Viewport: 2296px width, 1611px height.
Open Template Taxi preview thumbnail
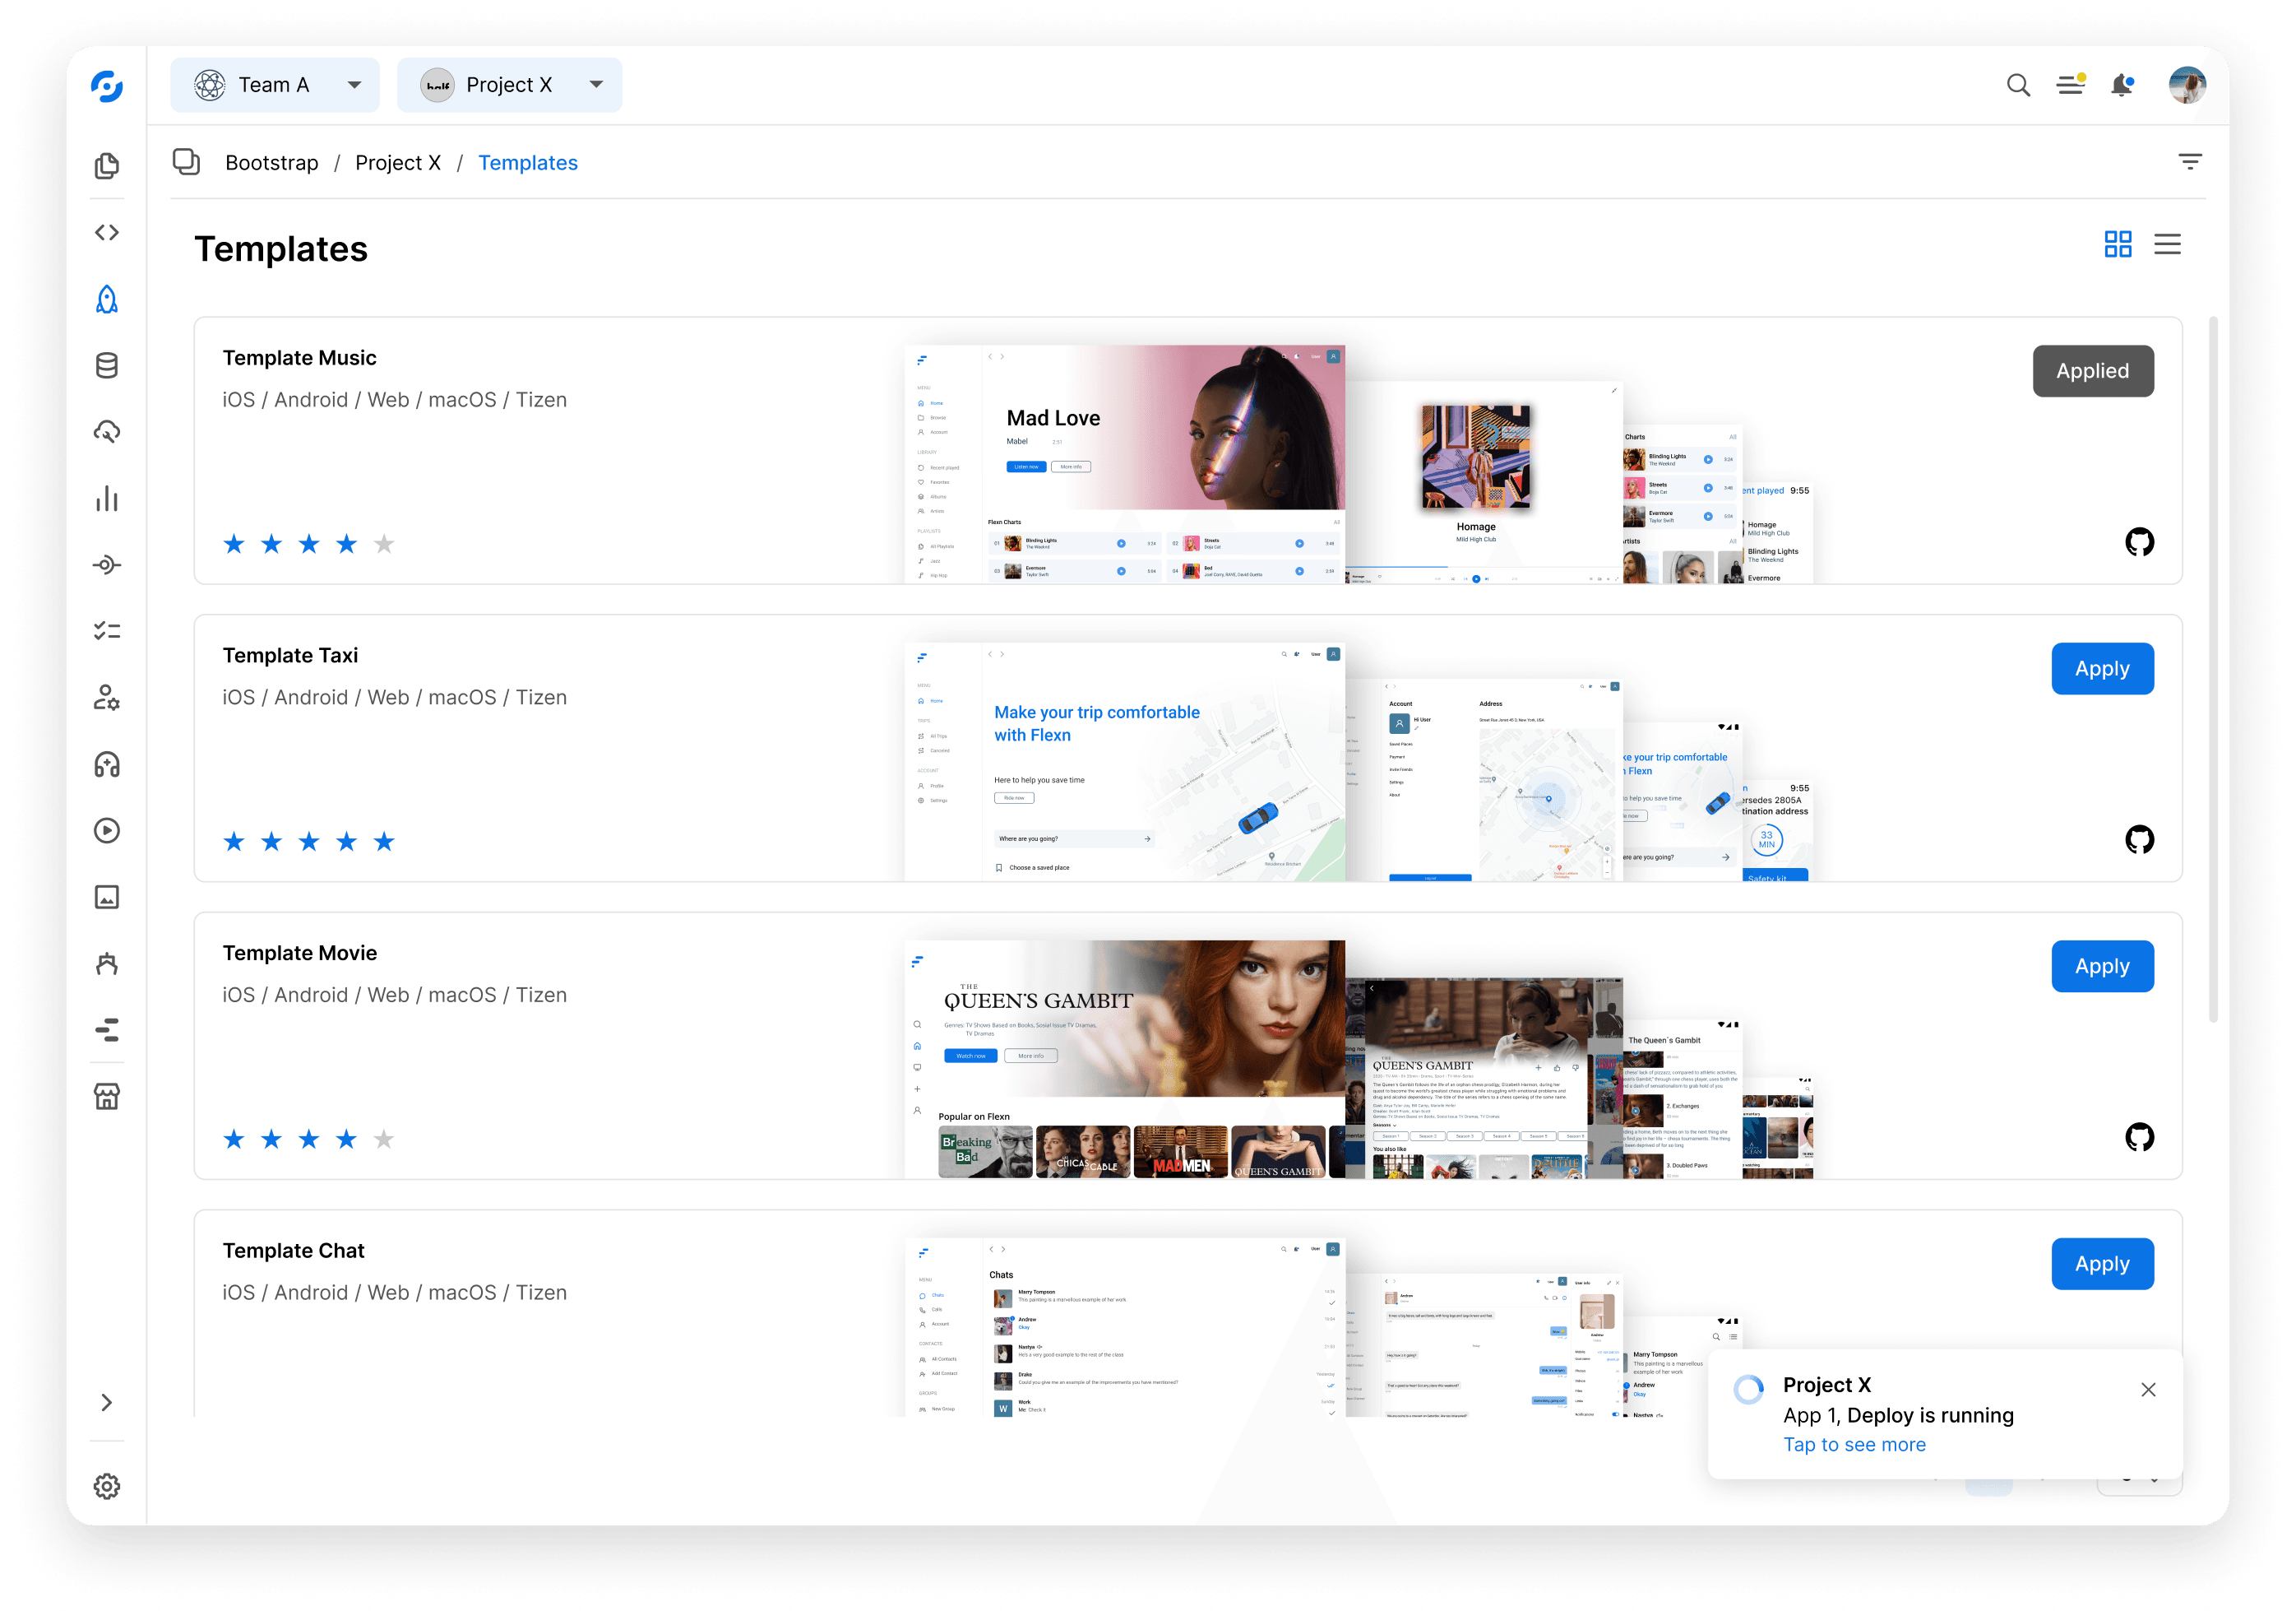[1358, 761]
